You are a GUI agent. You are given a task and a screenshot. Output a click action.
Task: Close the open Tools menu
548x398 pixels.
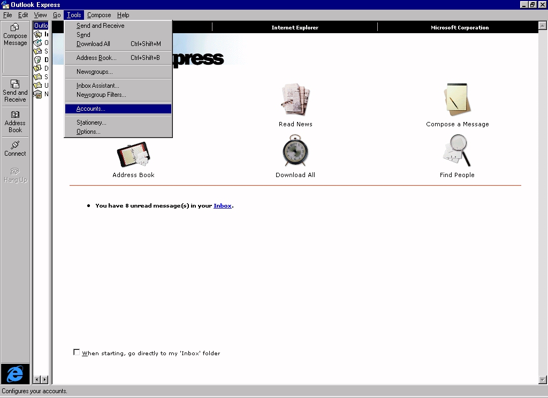(x=74, y=15)
